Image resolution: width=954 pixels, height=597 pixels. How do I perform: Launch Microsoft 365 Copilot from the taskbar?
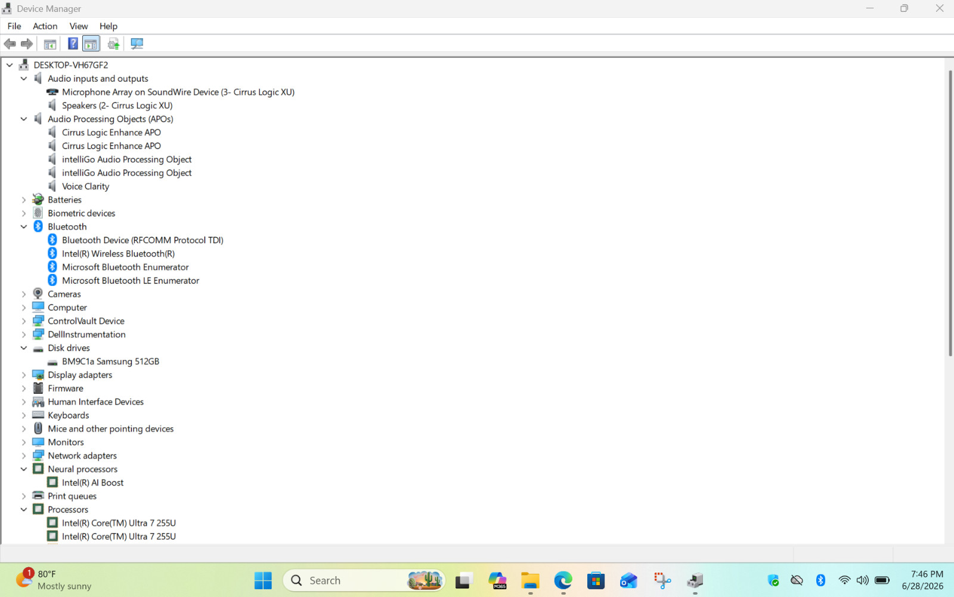tap(497, 580)
